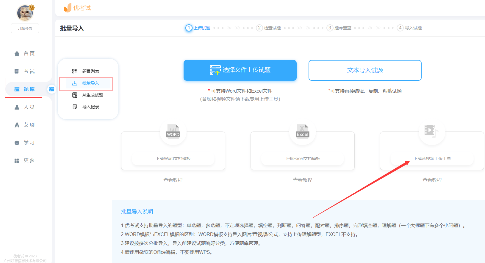Click the upload icon on the blue button
Screen dimensions: 485x263
(x=215, y=70)
